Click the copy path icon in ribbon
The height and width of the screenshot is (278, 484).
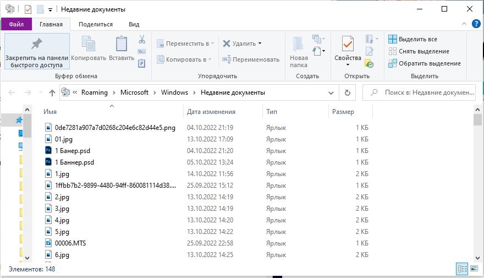(x=142, y=51)
